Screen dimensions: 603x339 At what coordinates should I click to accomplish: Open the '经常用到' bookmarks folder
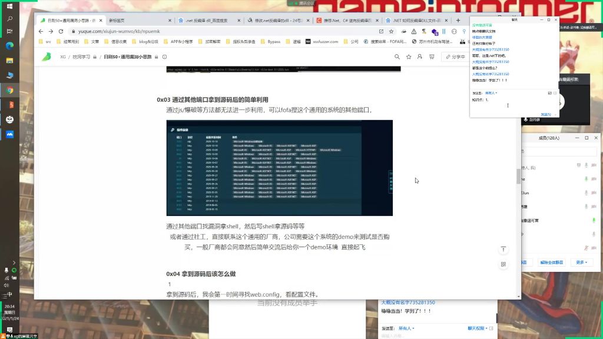pos(68,42)
